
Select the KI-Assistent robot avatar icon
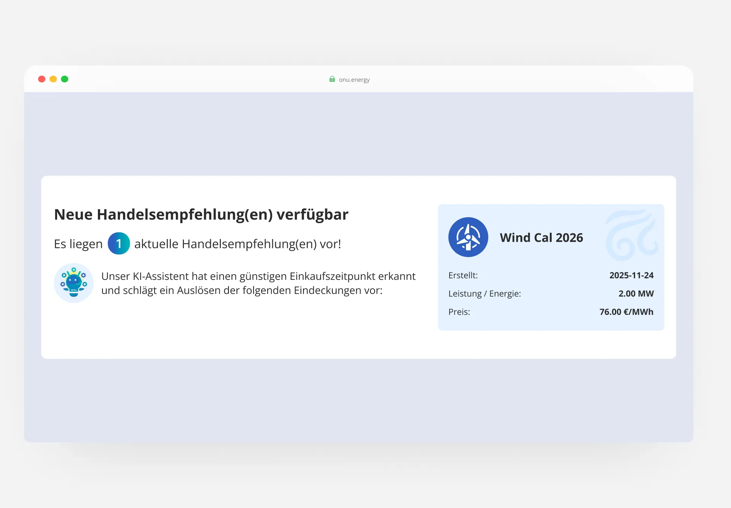click(x=73, y=283)
